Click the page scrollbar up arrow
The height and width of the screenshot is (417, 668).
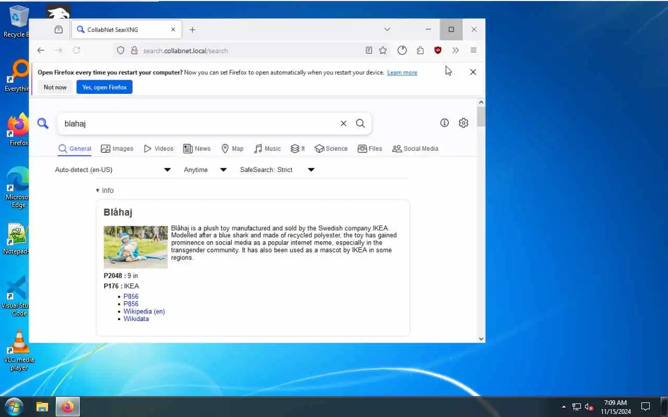(481, 102)
